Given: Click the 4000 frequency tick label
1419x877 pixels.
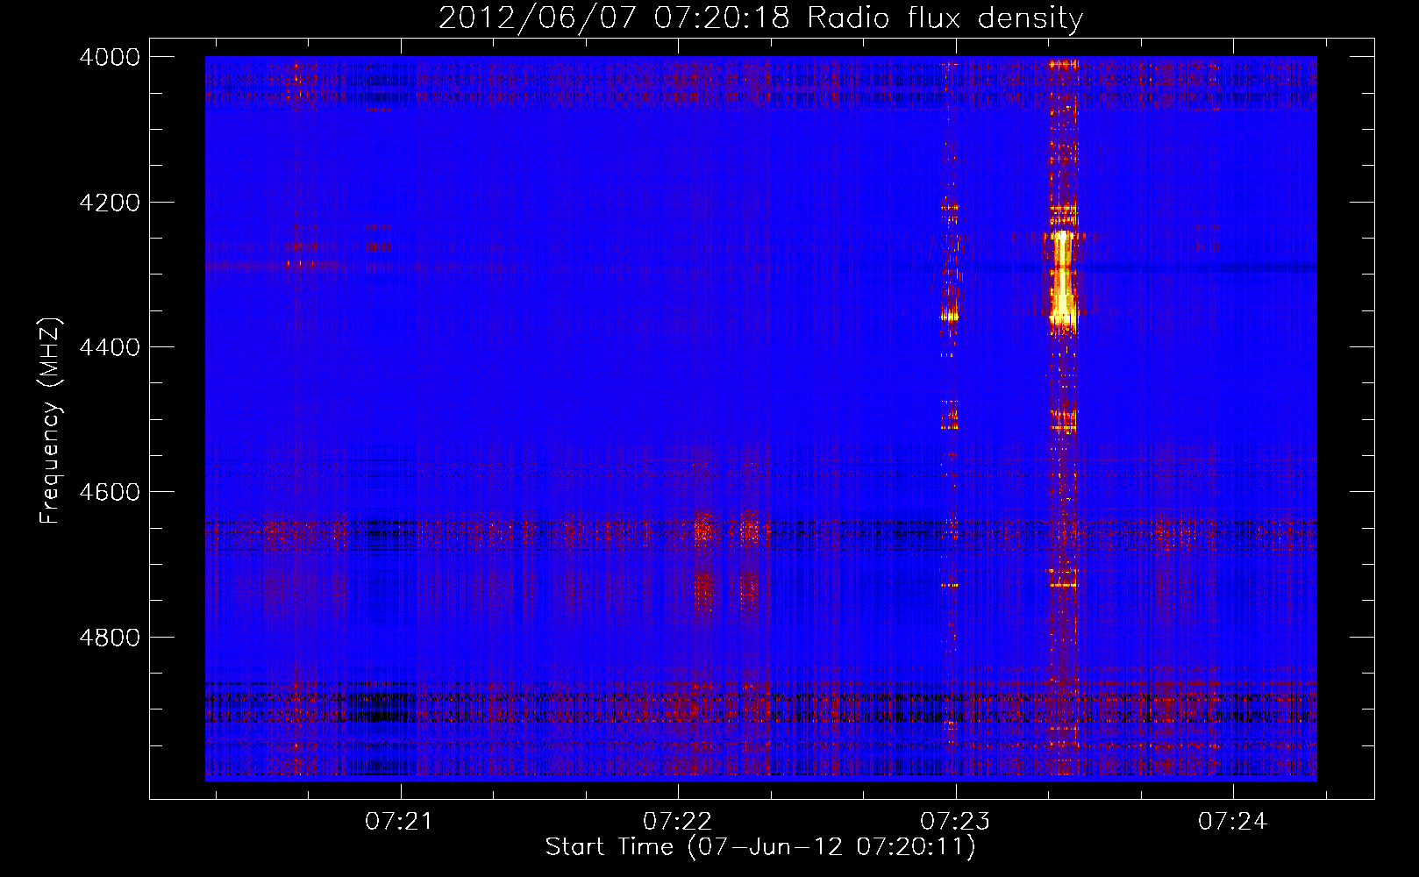Looking at the screenshot, I should tap(110, 57).
